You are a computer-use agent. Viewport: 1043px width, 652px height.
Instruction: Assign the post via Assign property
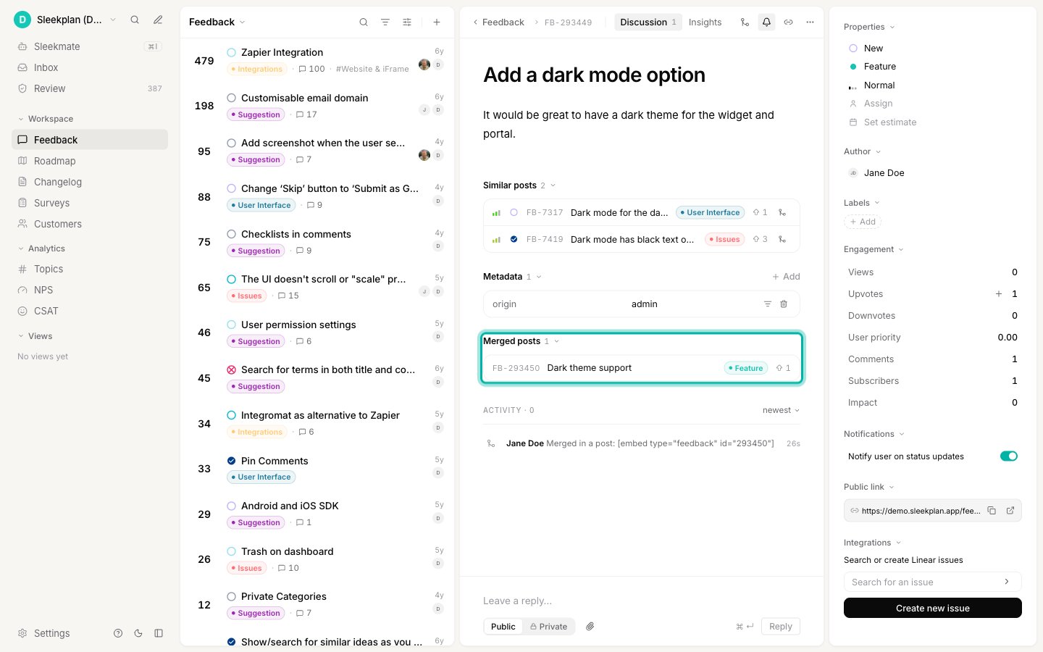(x=871, y=104)
